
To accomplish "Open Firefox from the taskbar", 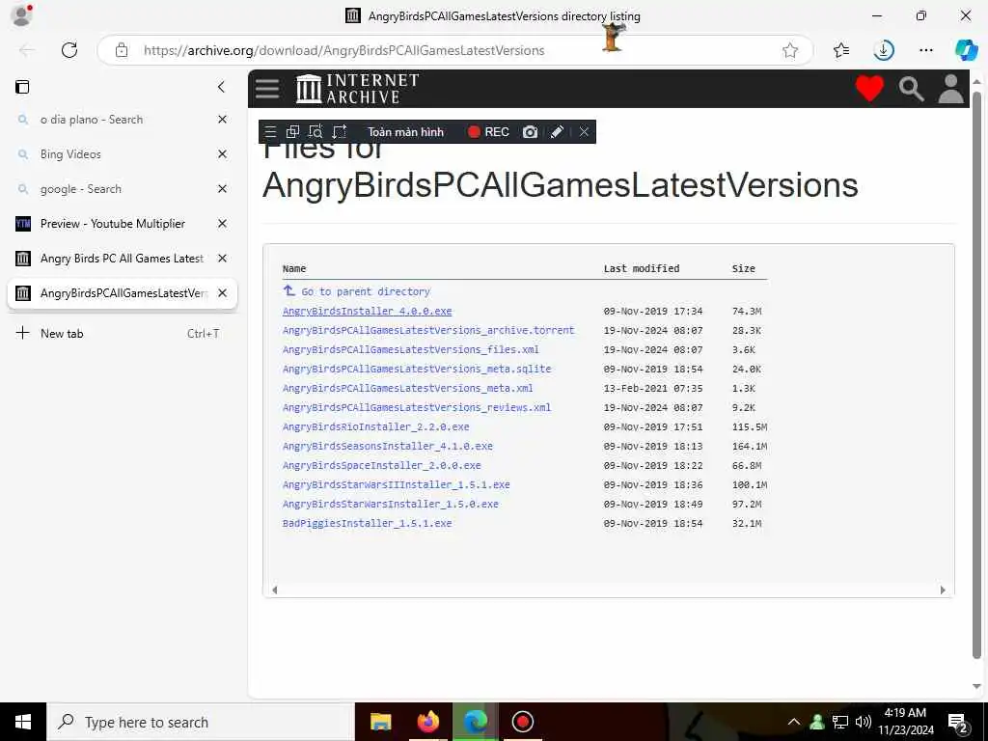I will click(x=428, y=722).
